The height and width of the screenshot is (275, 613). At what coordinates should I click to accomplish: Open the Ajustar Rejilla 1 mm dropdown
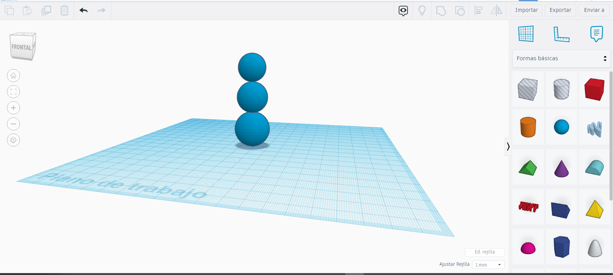tap(488, 265)
